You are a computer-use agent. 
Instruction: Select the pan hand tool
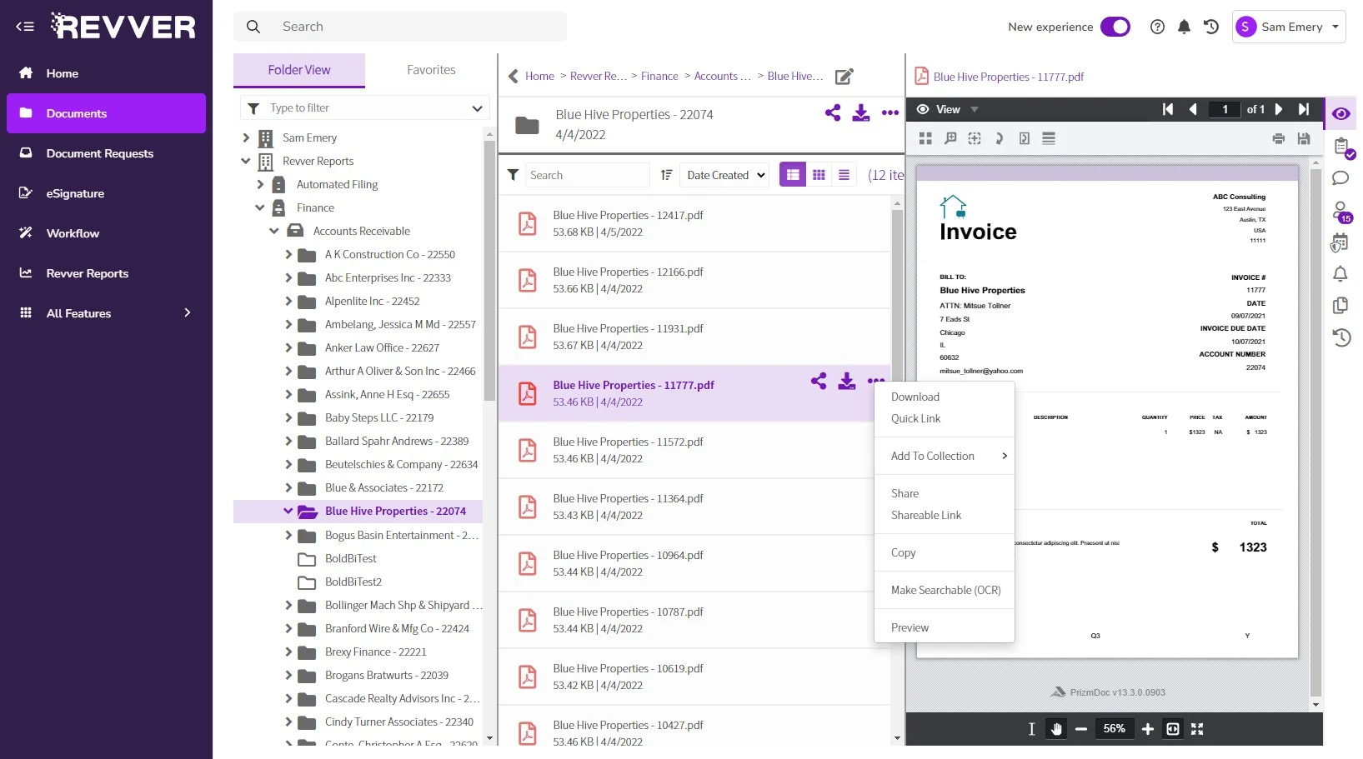(1057, 729)
